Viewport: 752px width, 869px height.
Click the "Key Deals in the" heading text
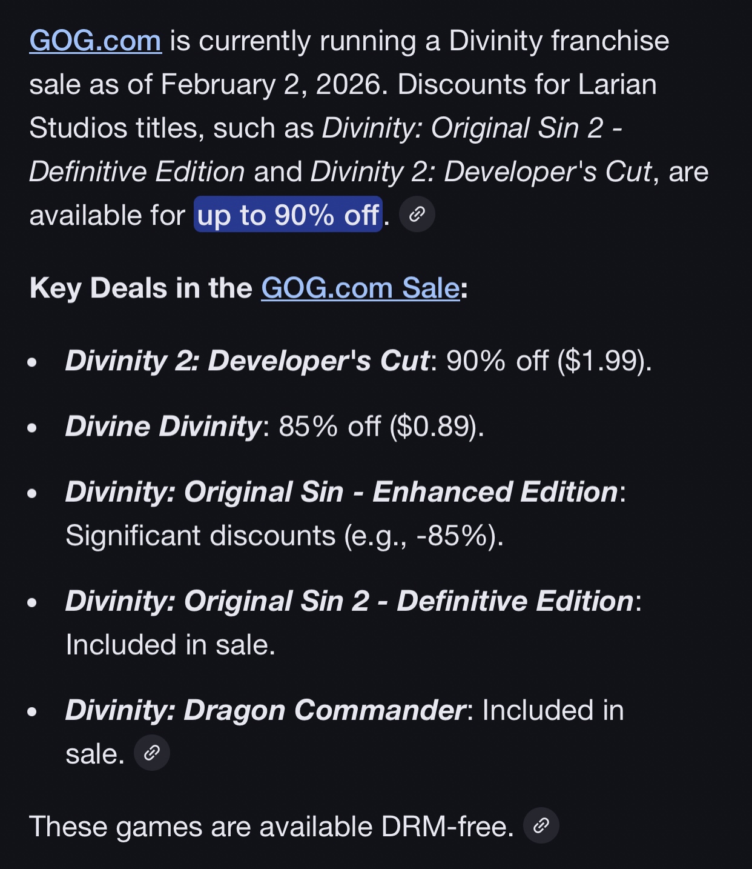141,288
